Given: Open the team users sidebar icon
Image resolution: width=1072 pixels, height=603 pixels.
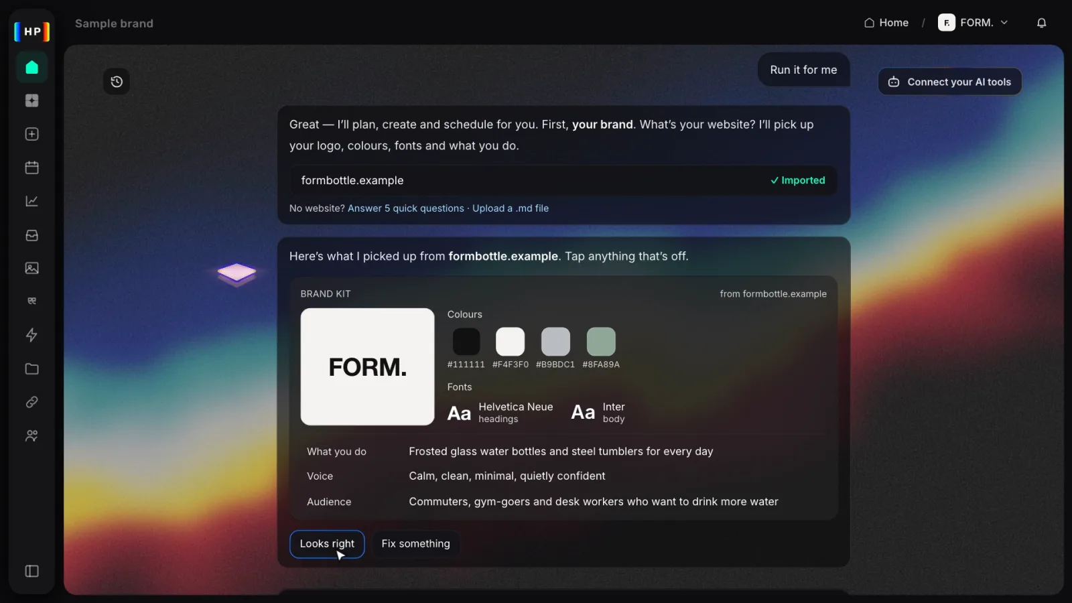Looking at the screenshot, I should (31, 435).
